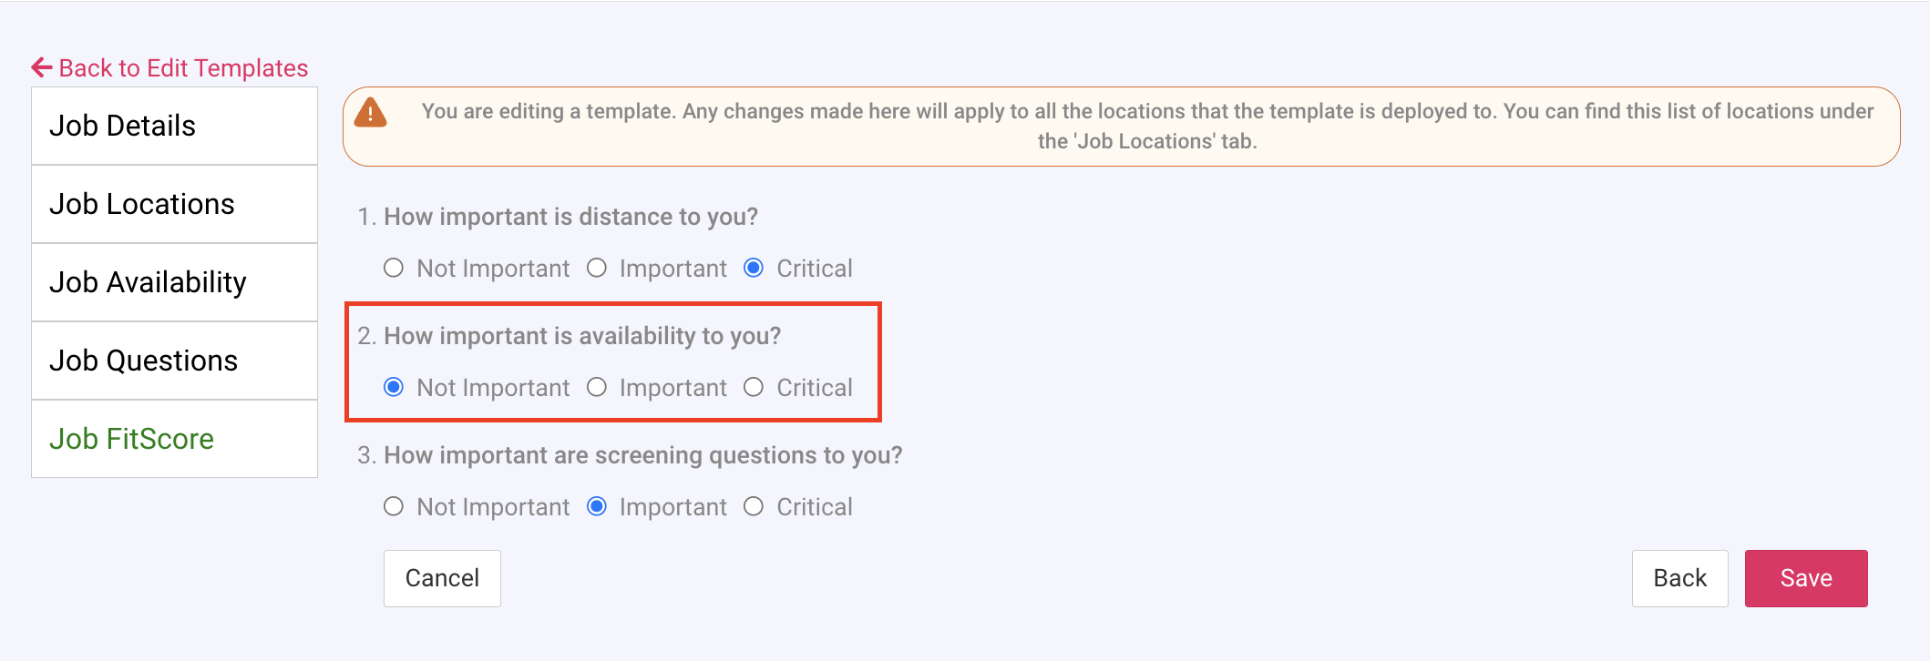
Task: Open the Job Locations tab
Action: (174, 204)
